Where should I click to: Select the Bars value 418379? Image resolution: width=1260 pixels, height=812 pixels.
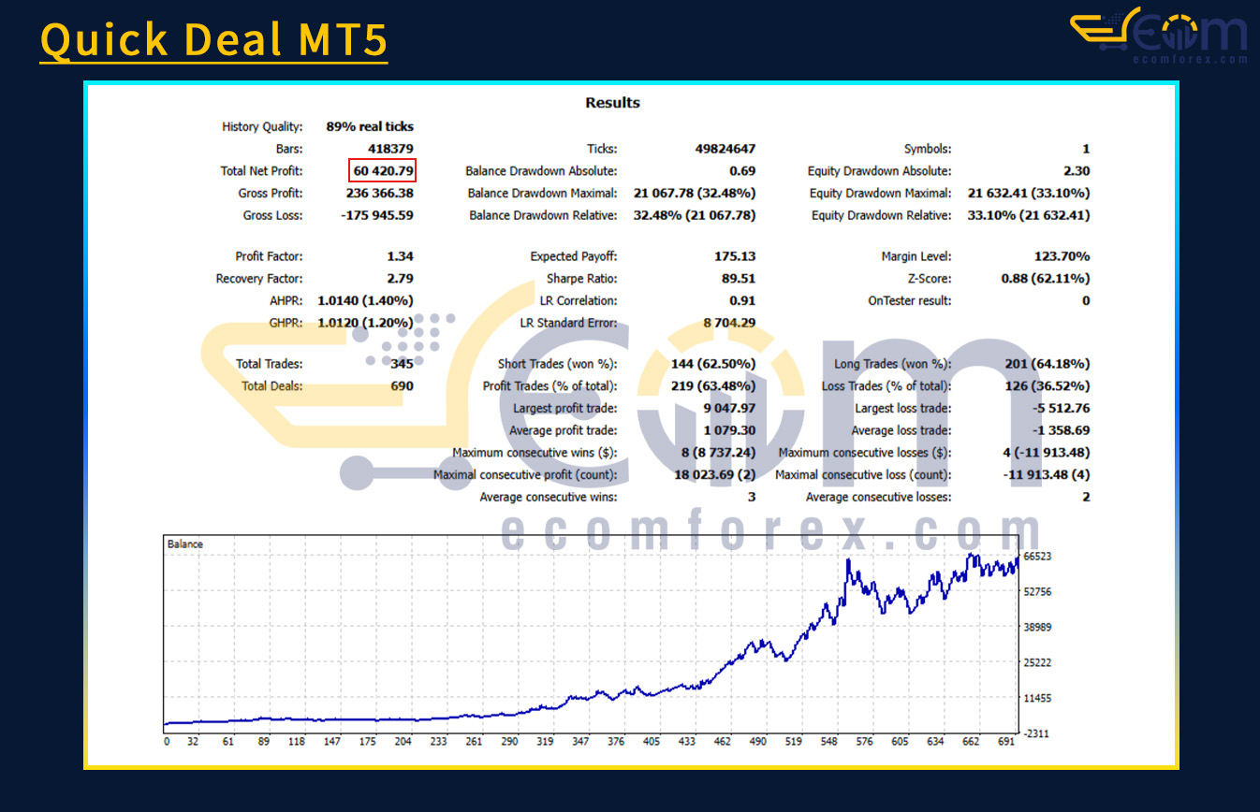[388, 149]
